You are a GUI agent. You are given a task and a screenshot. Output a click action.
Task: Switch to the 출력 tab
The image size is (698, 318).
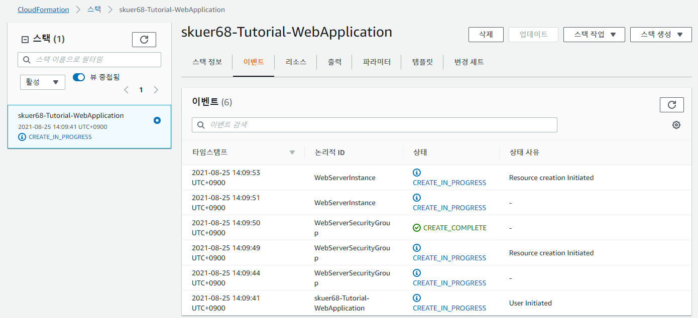(334, 62)
